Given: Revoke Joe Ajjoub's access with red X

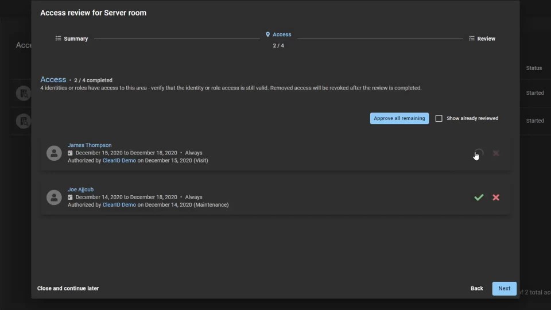Looking at the screenshot, I should pyautogui.click(x=496, y=197).
